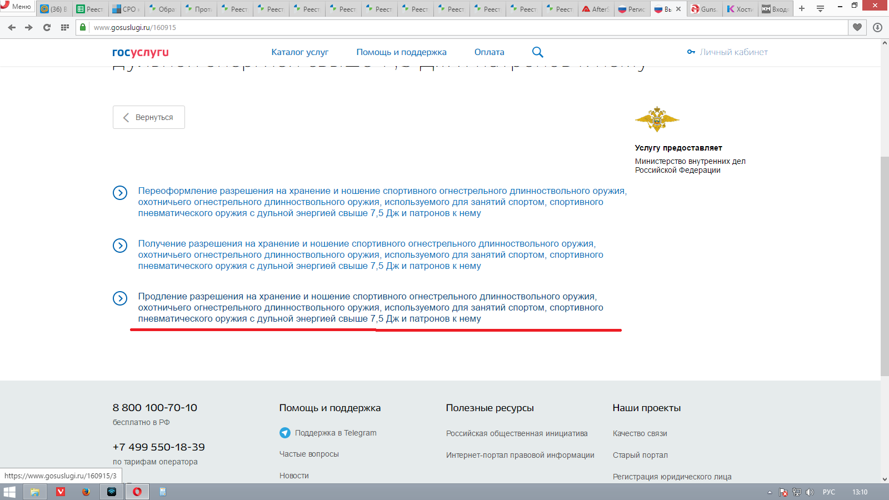Open Помощь и поддержка in top navigation
The height and width of the screenshot is (500, 889).
pyautogui.click(x=401, y=52)
